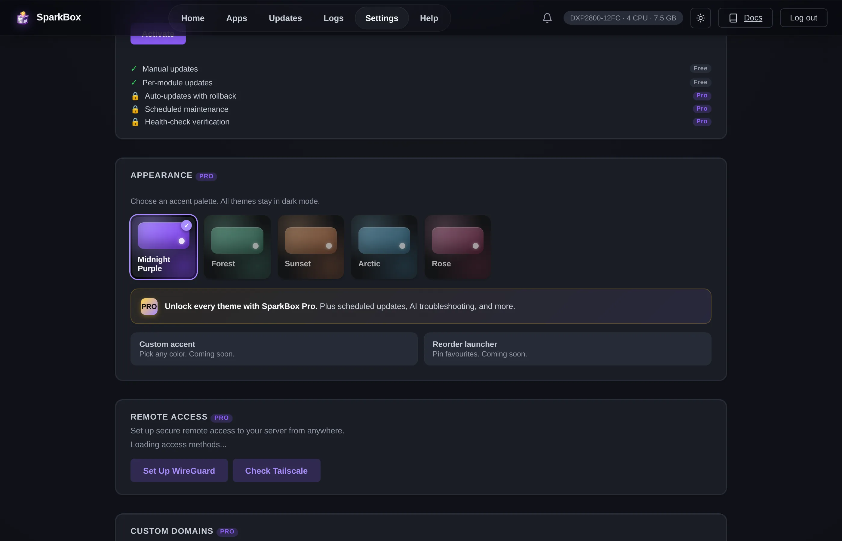Open the notifications bell
The width and height of the screenshot is (842, 541).
[547, 18]
